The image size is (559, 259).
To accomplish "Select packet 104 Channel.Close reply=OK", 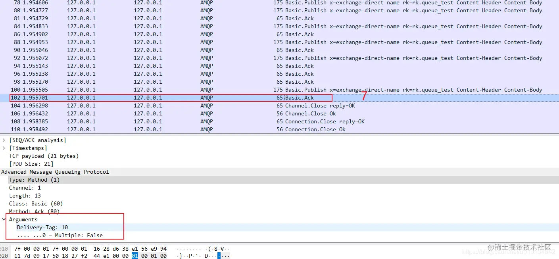I will (279, 106).
